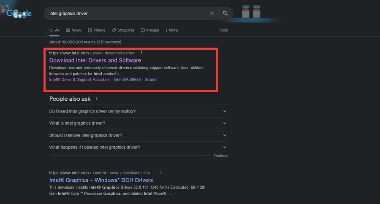Click the intel.com download-center URL breadcrumb

tap(92, 53)
